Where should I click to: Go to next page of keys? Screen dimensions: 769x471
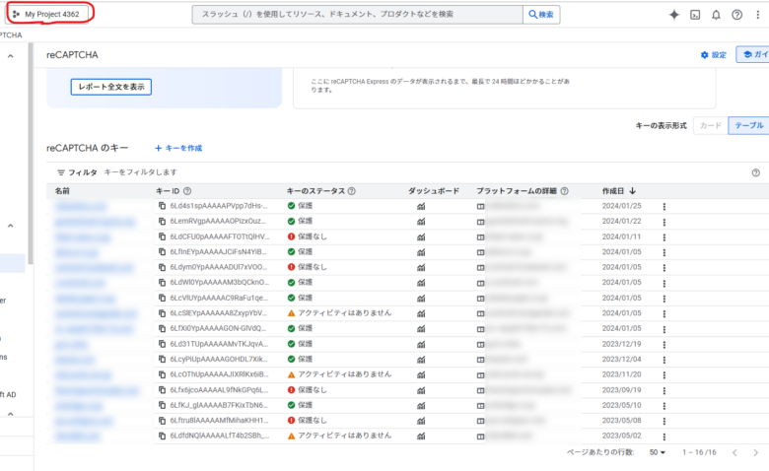[756, 452]
